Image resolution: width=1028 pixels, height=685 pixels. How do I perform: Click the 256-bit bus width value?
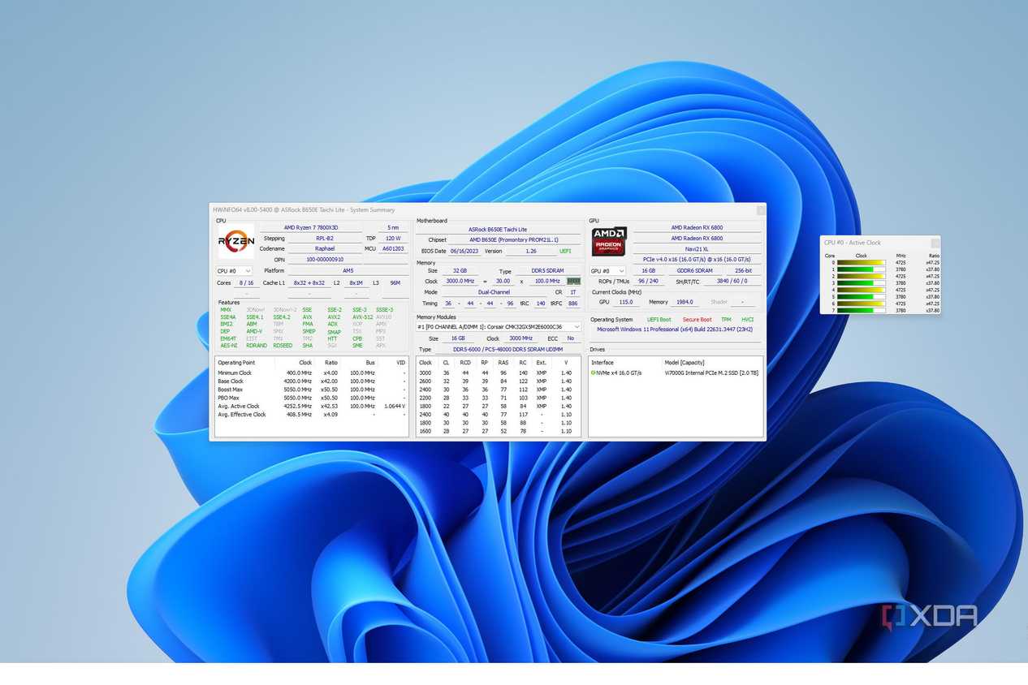click(744, 271)
